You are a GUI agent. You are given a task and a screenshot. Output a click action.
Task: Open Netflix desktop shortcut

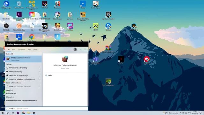(x=121, y=60)
